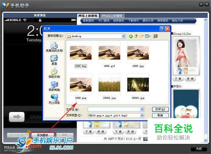Open 网上邻居 in the places bar
This screenshot has height=154, width=211.
pos(54,99)
